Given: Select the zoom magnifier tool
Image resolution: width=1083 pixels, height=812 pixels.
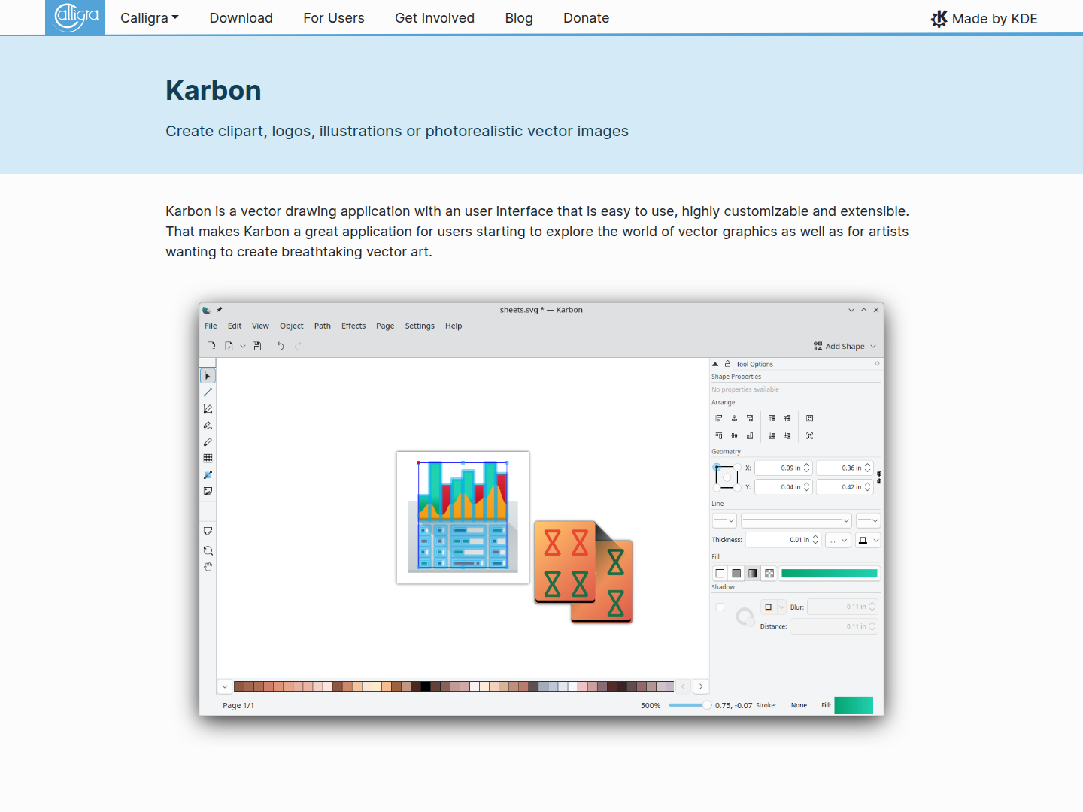Looking at the screenshot, I should 208,550.
